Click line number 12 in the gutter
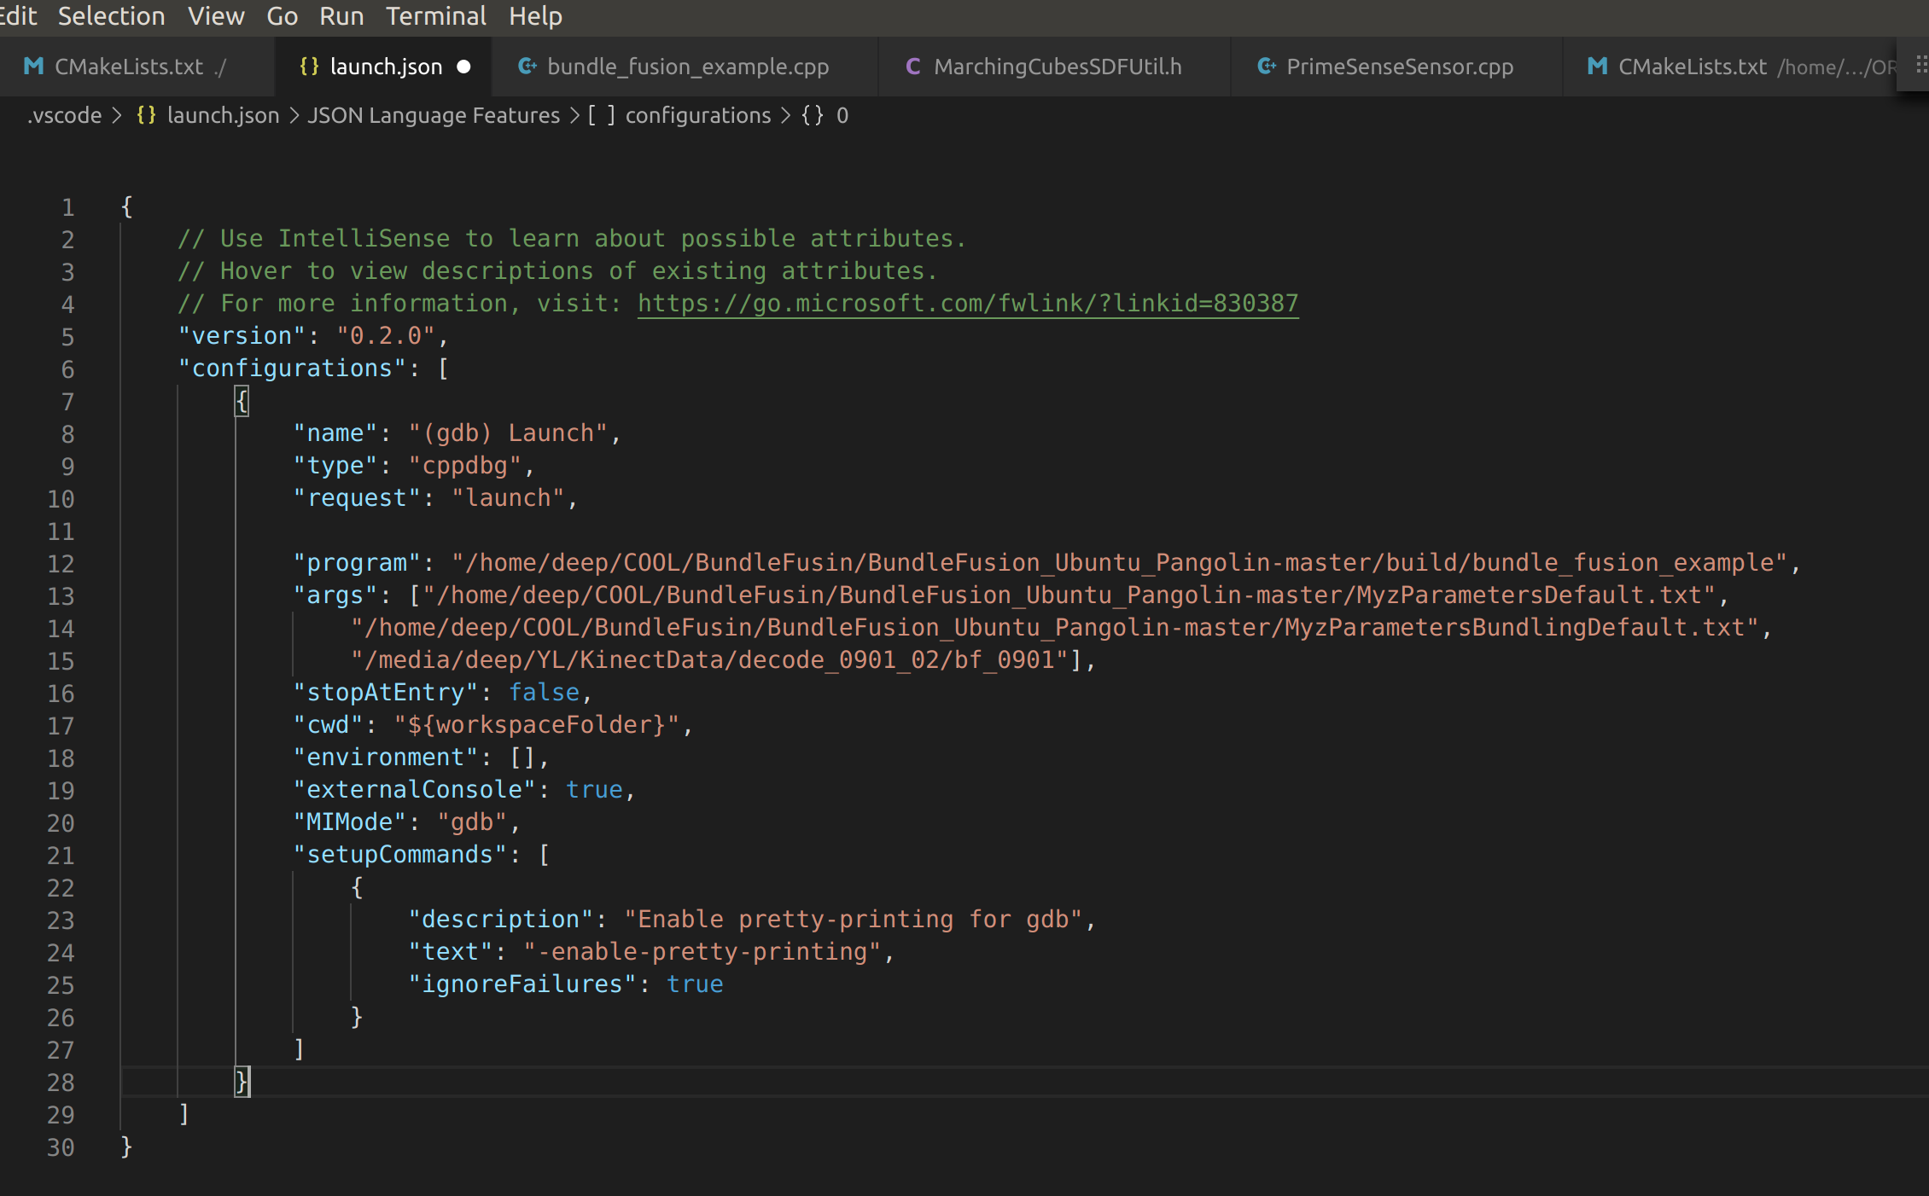The height and width of the screenshot is (1196, 1929). coord(61,564)
